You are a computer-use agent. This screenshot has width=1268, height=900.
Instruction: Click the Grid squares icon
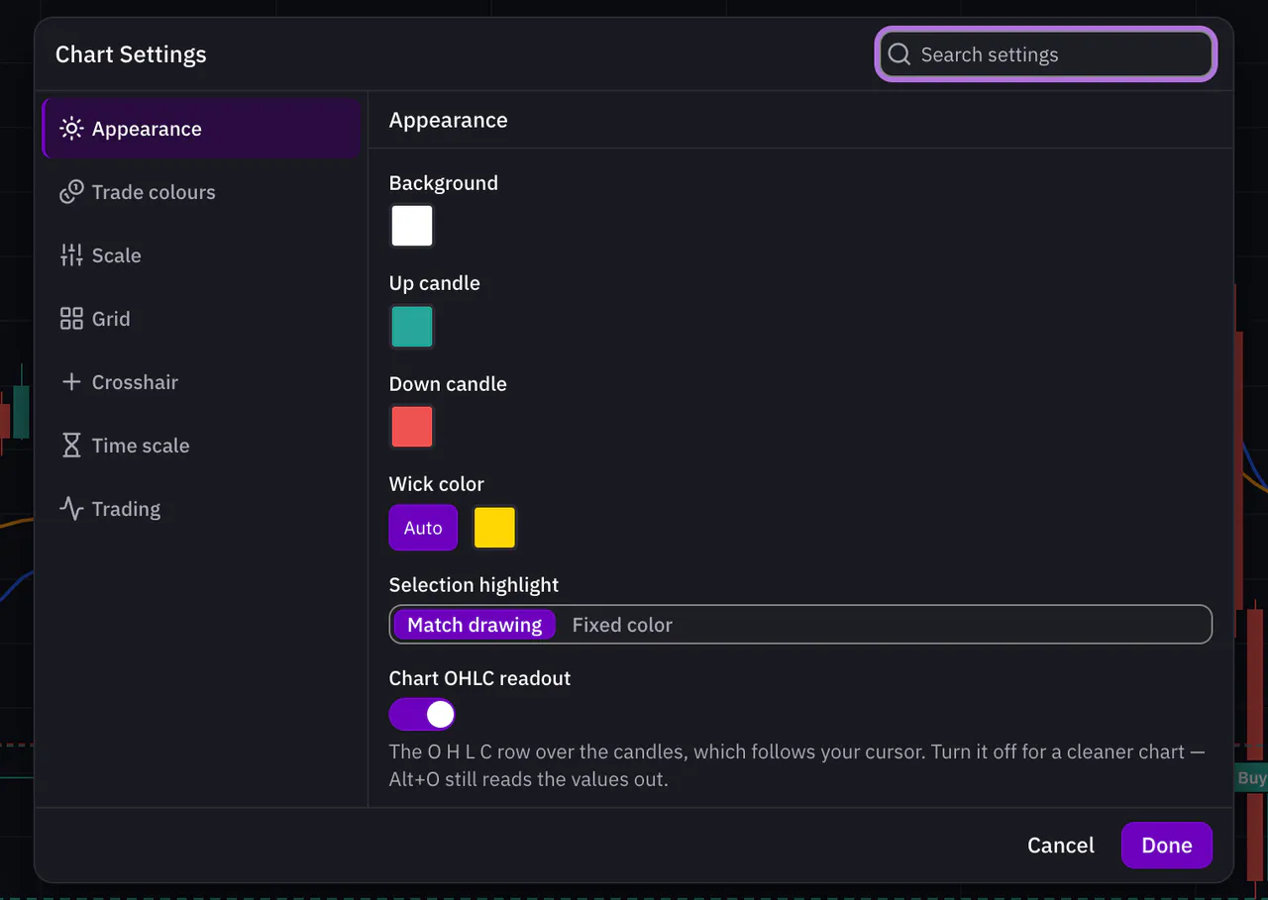pos(71,319)
